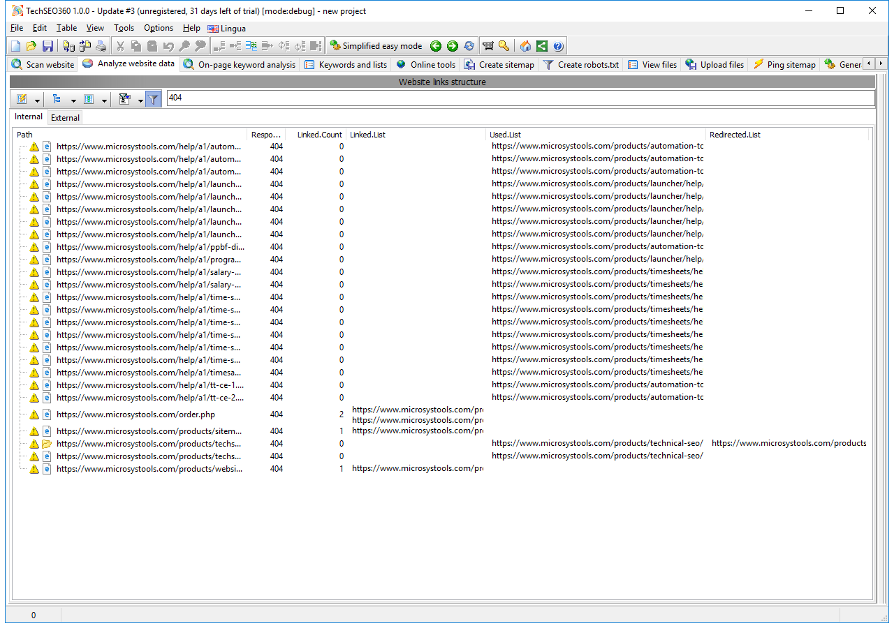Screen dimensions: 894x628
Task: Switch to the Create sitemap tab
Action: (x=499, y=65)
